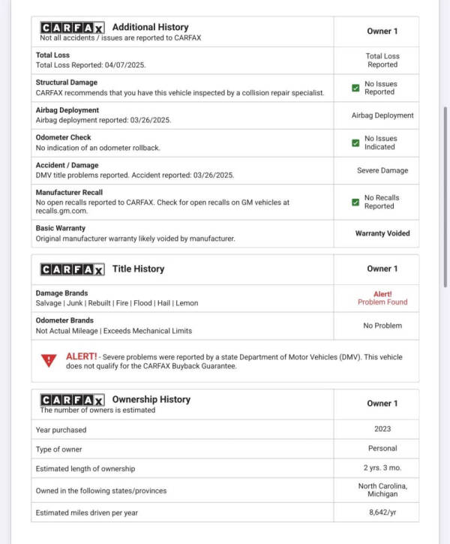
Task: Click the Warranty Voided status
Action: coord(382,233)
